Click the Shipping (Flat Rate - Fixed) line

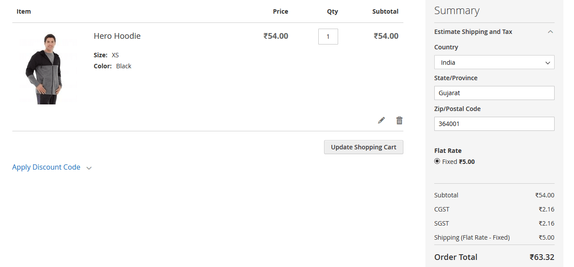[472, 237]
